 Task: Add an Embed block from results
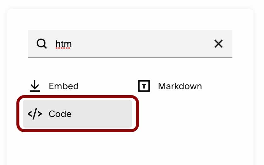pos(77,86)
